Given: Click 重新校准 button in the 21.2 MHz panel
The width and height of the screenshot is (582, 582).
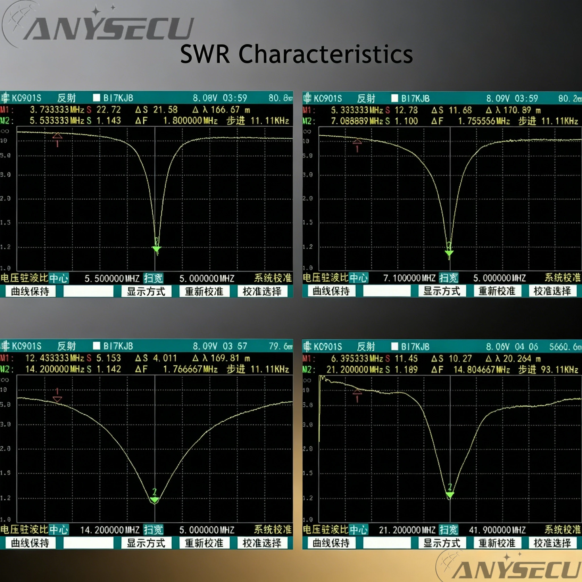Looking at the screenshot, I should (497, 543).
